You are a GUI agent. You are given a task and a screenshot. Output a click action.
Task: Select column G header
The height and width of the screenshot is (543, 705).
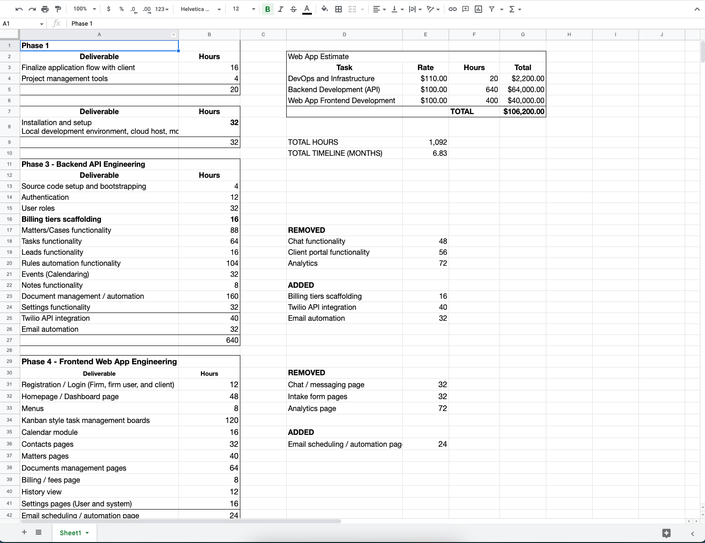coord(523,34)
